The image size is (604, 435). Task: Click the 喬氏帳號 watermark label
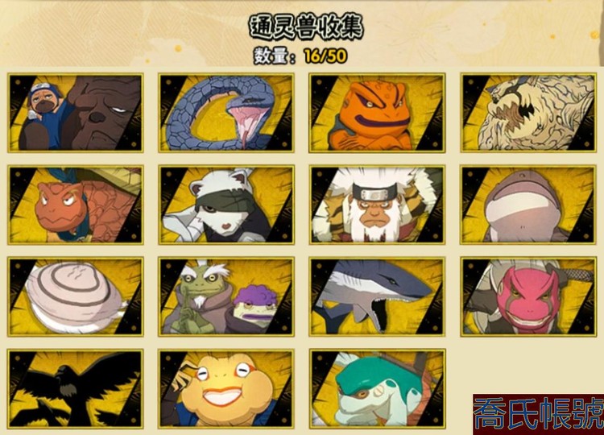pyautogui.click(x=538, y=414)
